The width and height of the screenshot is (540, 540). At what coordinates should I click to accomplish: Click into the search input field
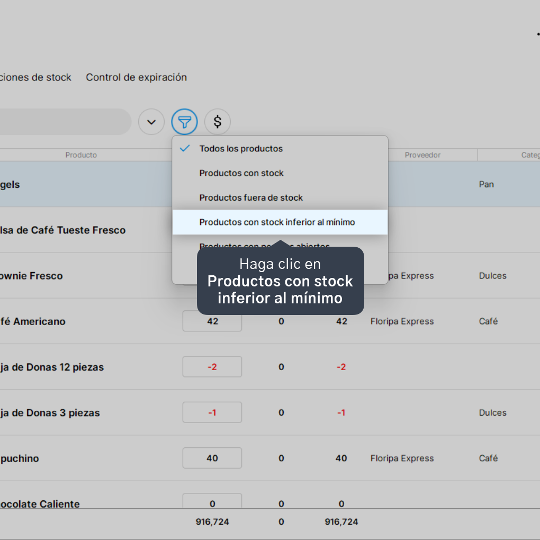[x=66, y=122]
